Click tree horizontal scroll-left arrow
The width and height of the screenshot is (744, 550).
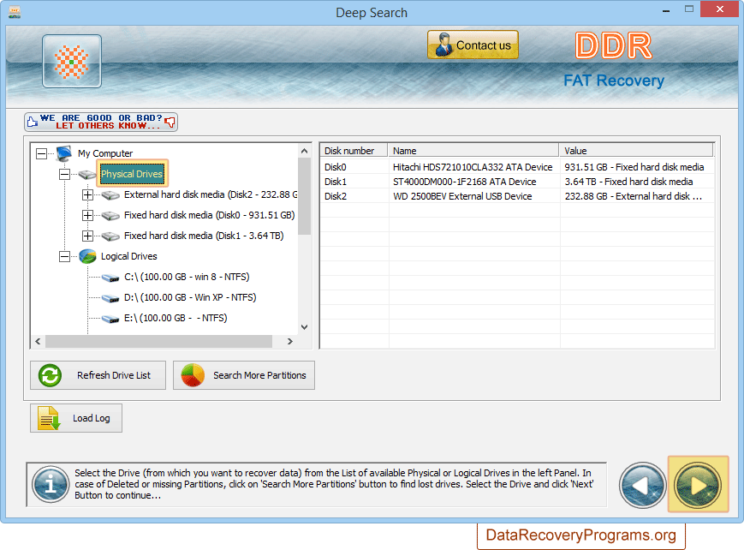pyautogui.click(x=38, y=341)
